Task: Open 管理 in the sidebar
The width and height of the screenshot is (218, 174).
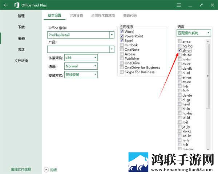Action: pos(21,16)
